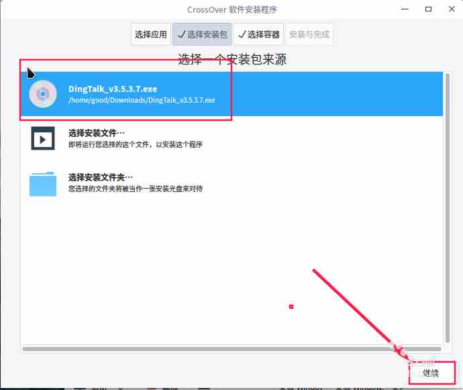
Task: Switch to the 选择安装包 tab
Action: [x=202, y=34]
